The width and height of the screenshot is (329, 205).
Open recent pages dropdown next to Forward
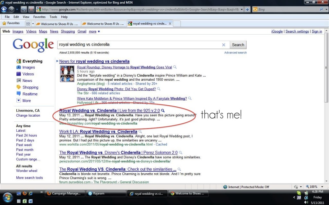coord(17,9)
